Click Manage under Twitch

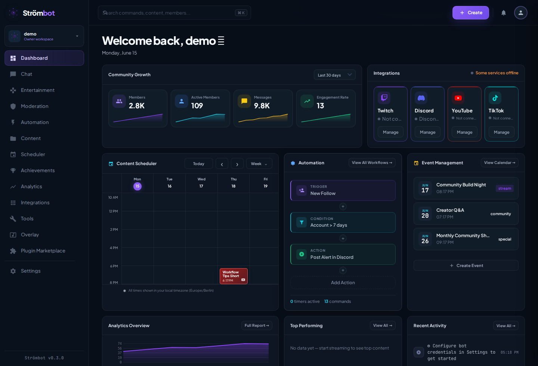coord(390,132)
